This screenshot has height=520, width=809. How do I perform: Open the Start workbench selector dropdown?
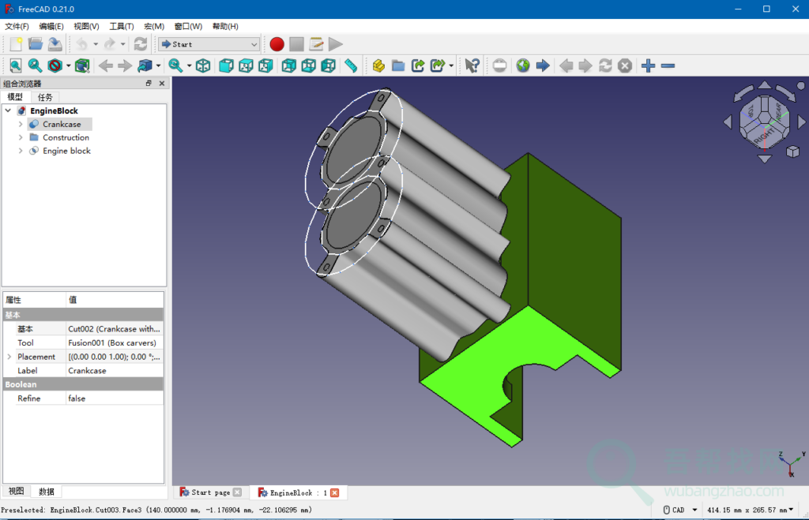tap(209, 44)
